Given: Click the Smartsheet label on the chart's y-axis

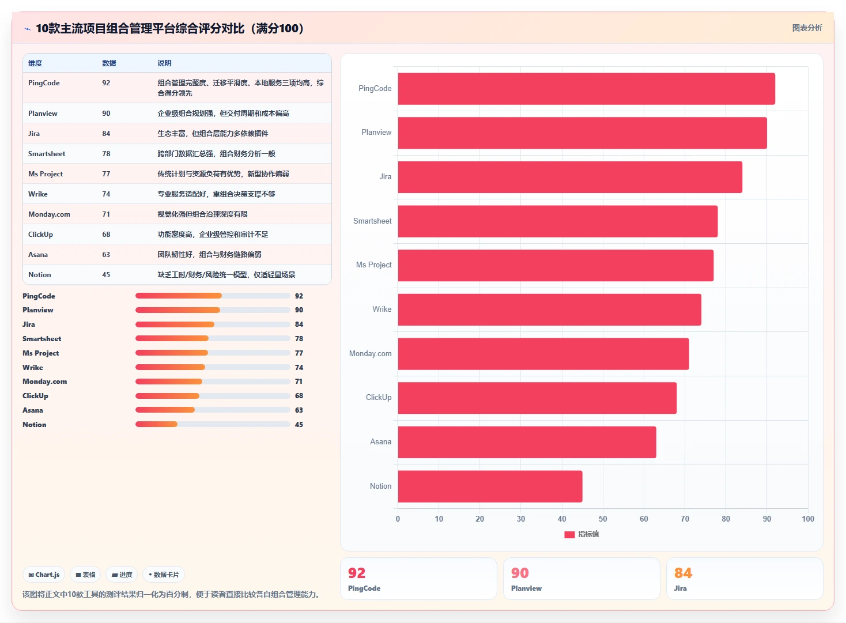Looking at the screenshot, I should coord(372,221).
